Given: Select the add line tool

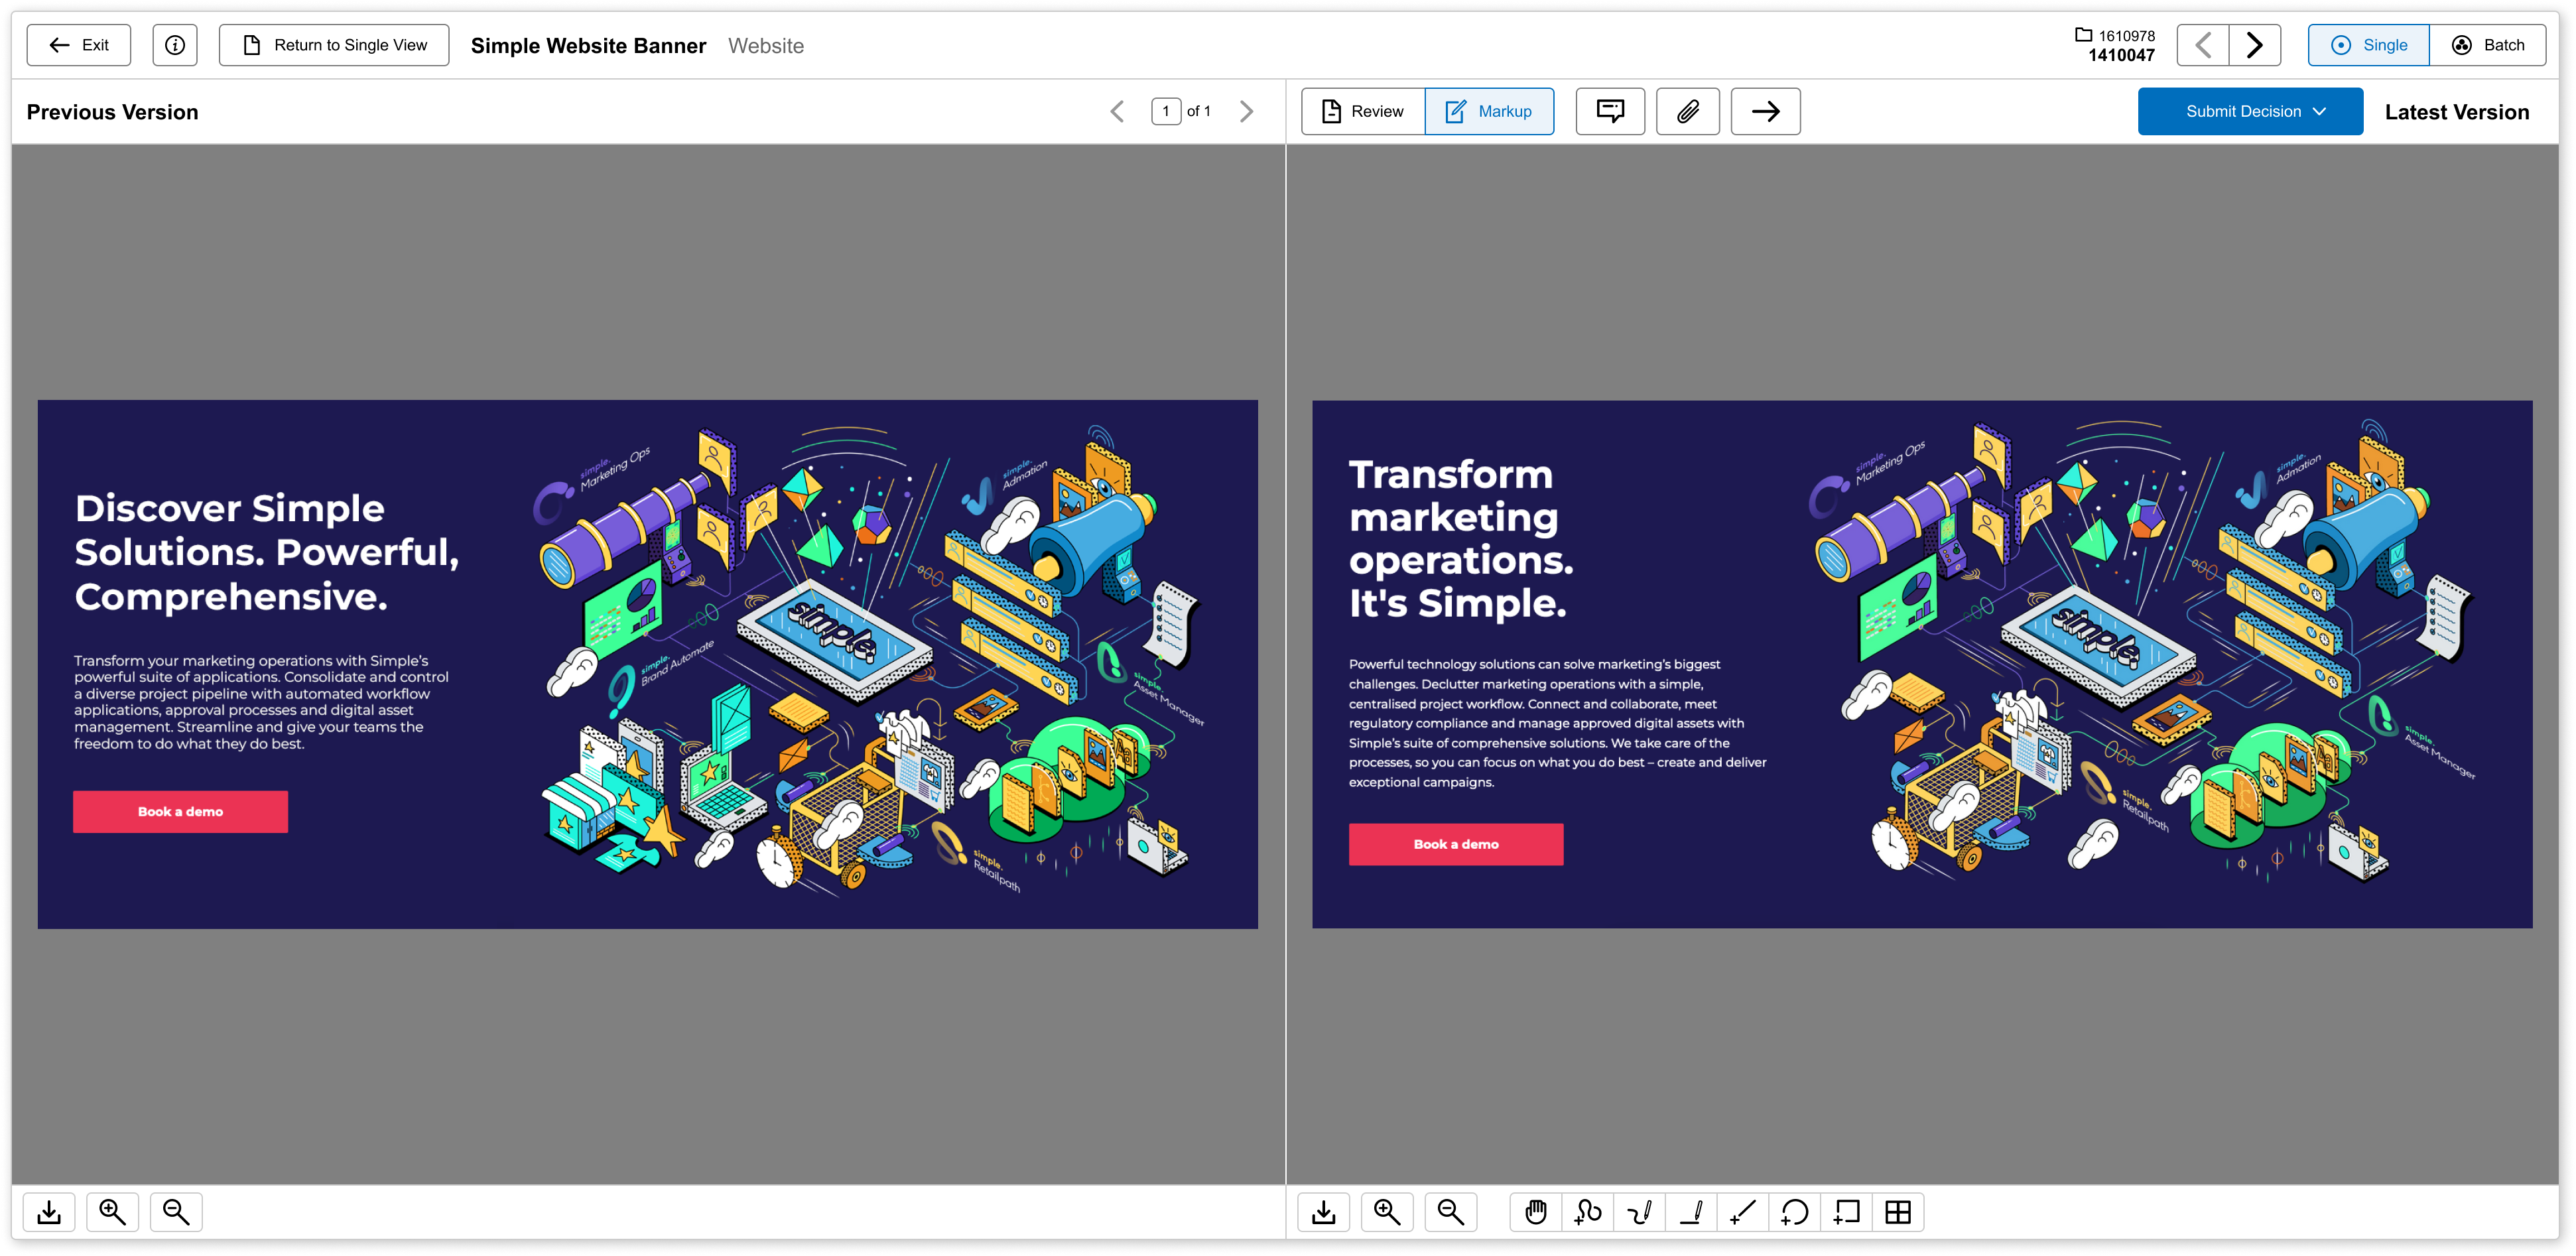Looking at the screenshot, I should point(1743,1212).
